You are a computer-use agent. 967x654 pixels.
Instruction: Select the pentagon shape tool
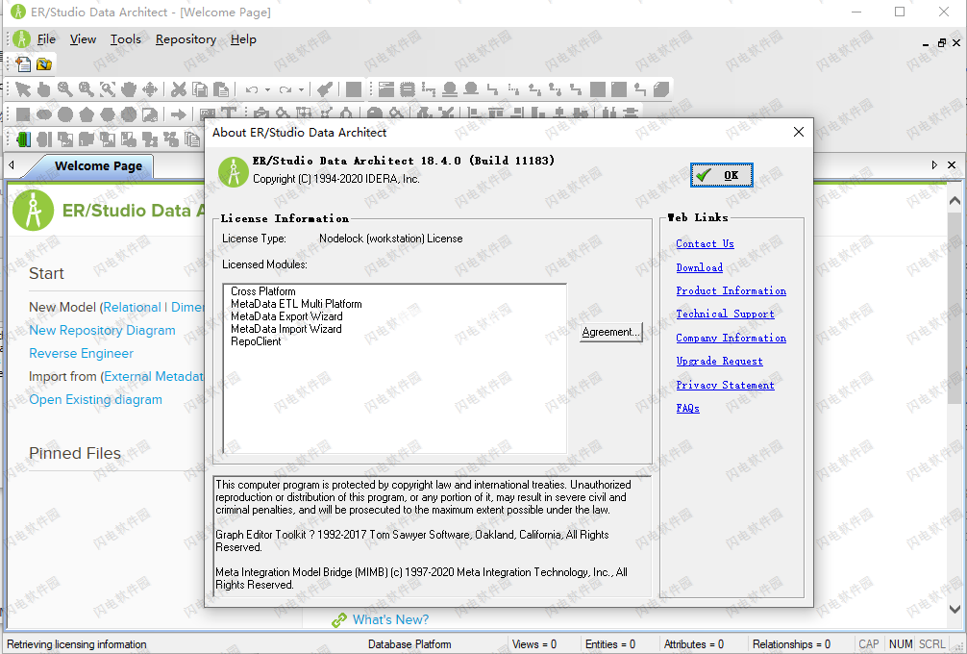coord(87,114)
